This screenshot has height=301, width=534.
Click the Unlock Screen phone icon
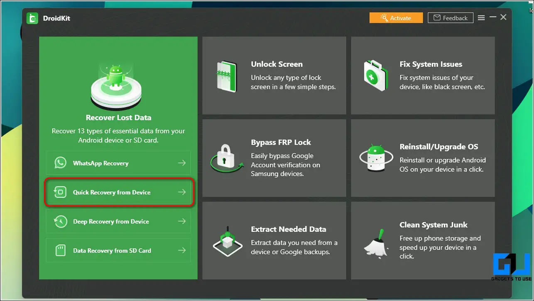coord(227,76)
